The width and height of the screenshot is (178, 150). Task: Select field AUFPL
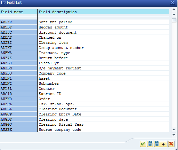point(19,104)
